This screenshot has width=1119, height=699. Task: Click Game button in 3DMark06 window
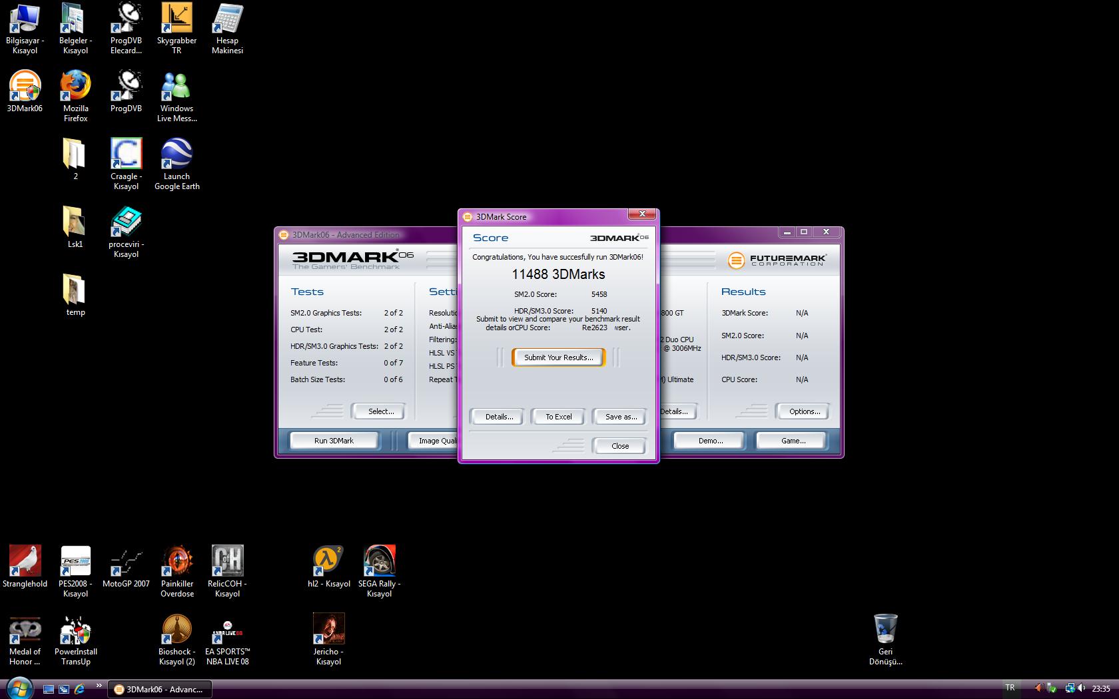tap(793, 441)
